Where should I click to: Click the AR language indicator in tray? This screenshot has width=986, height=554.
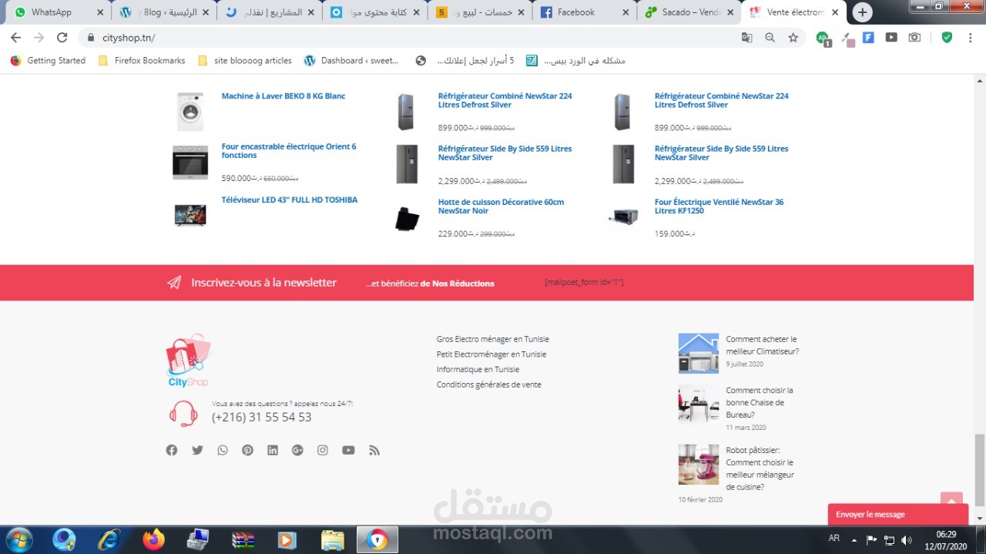tap(834, 538)
